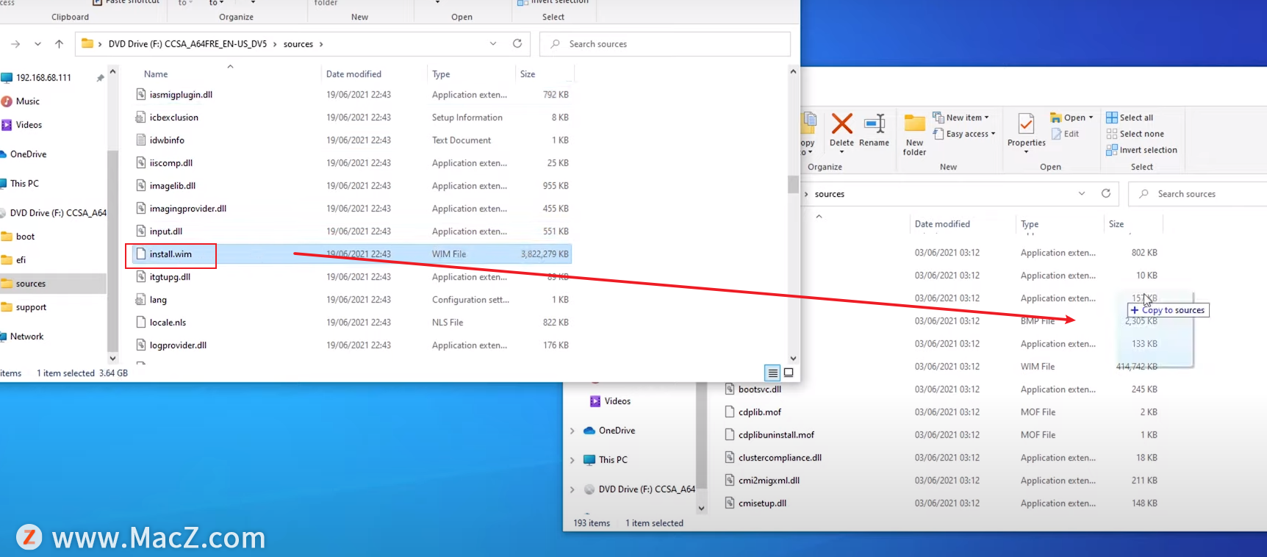Image resolution: width=1267 pixels, height=557 pixels.
Task: Select clustercompliance.dll in back window
Action: (780, 458)
